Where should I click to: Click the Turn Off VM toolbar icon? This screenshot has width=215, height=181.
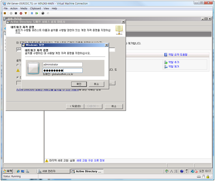(x=16, y=13)
